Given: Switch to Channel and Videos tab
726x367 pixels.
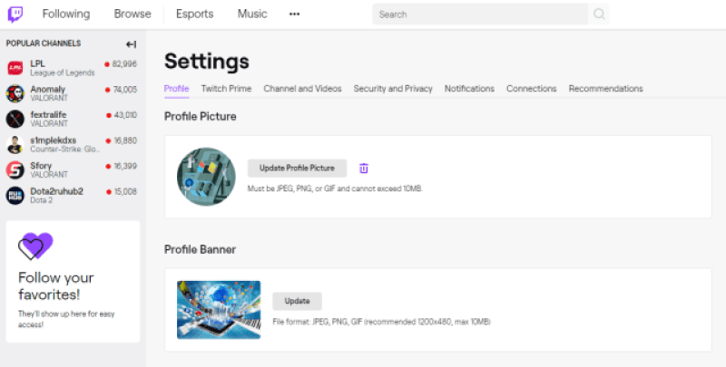Looking at the screenshot, I should click(302, 88).
